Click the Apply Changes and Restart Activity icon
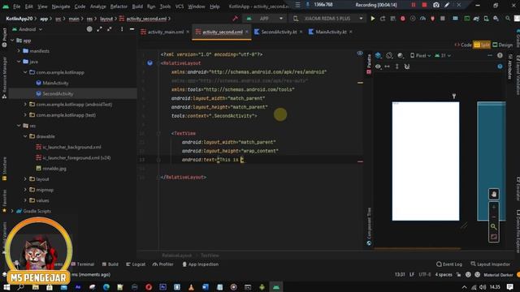The height and width of the screenshot is (292, 520). coord(383,19)
